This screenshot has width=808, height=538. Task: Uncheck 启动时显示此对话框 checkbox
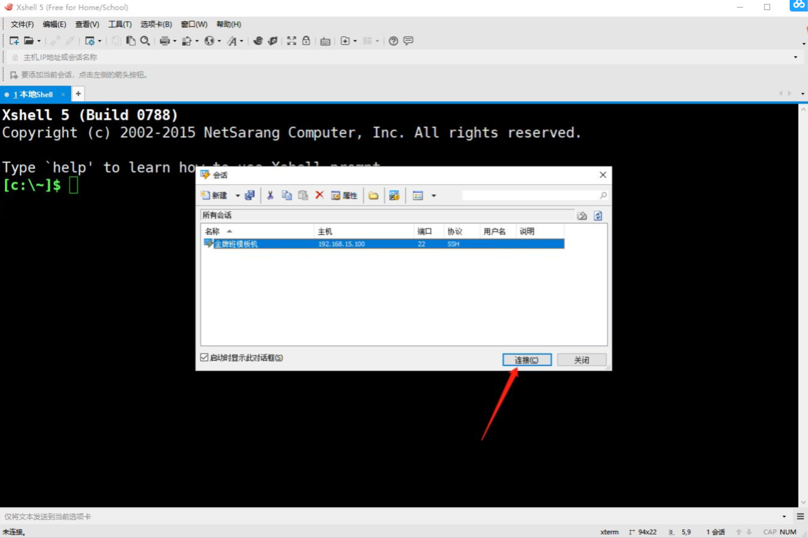pos(204,357)
